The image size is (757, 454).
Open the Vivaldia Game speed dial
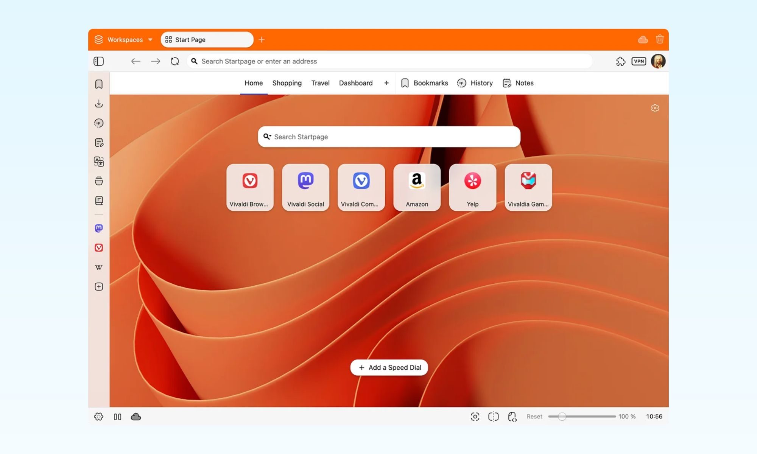(528, 187)
